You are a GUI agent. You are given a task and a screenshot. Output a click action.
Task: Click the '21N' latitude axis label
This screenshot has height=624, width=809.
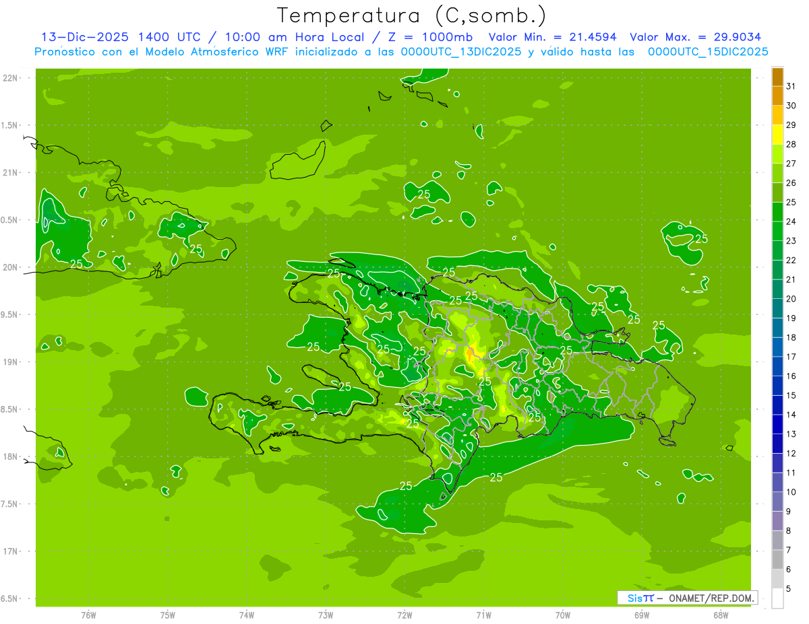10,172
